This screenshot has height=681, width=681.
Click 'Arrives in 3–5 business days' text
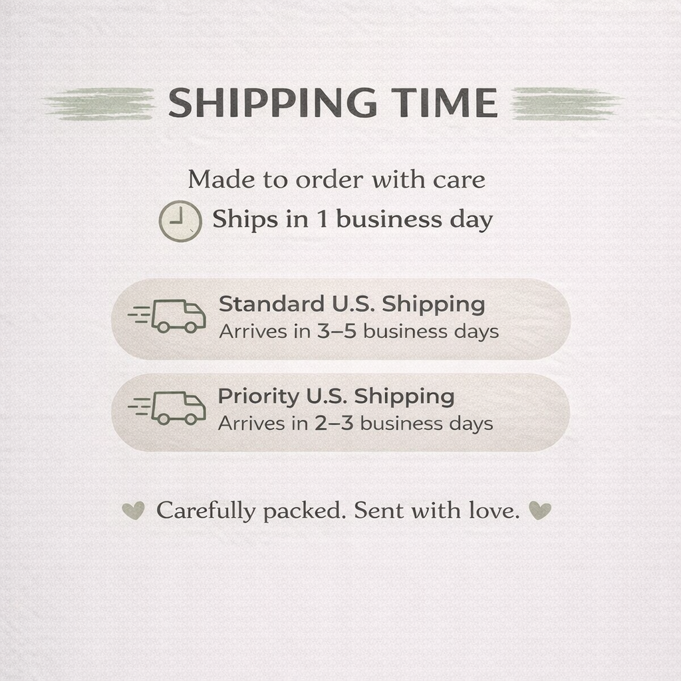[359, 331]
